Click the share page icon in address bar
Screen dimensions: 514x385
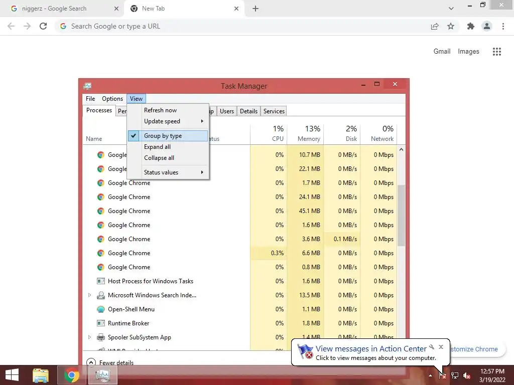coord(435,26)
